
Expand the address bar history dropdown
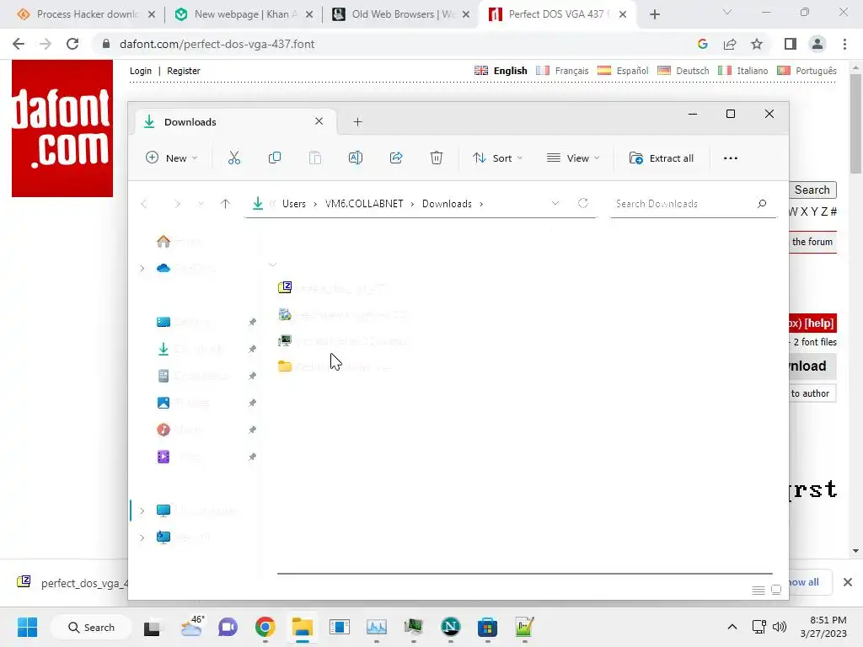(x=555, y=204)
